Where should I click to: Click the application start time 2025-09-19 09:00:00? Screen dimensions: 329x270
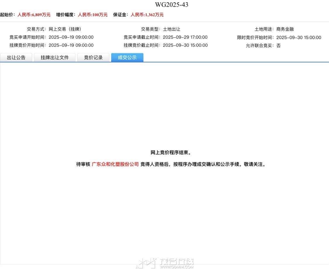[x=71, y=37]
